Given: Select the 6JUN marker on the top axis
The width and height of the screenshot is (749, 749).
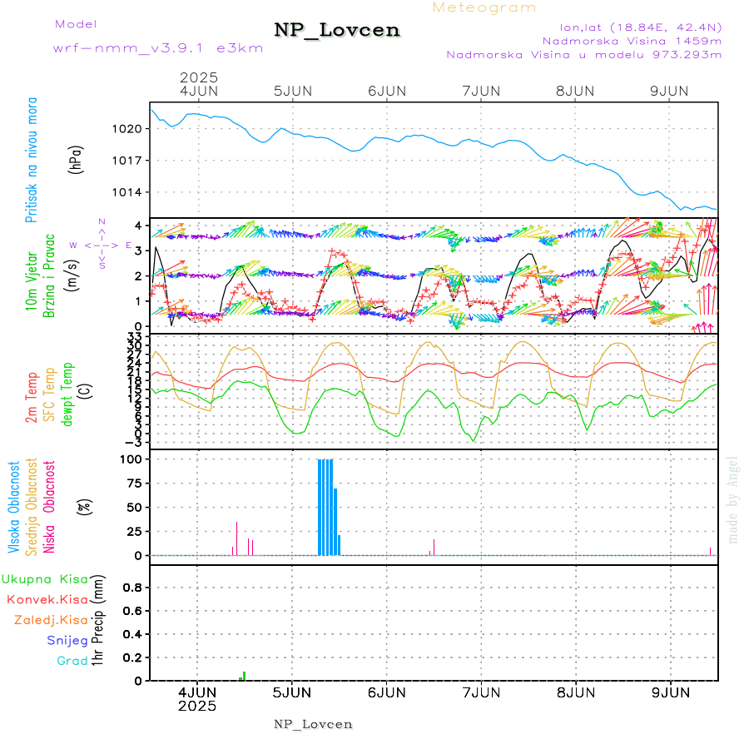Looking at the screenshot, I should (386, 90).
